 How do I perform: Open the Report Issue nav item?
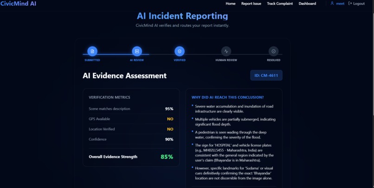tap(251, 4)
